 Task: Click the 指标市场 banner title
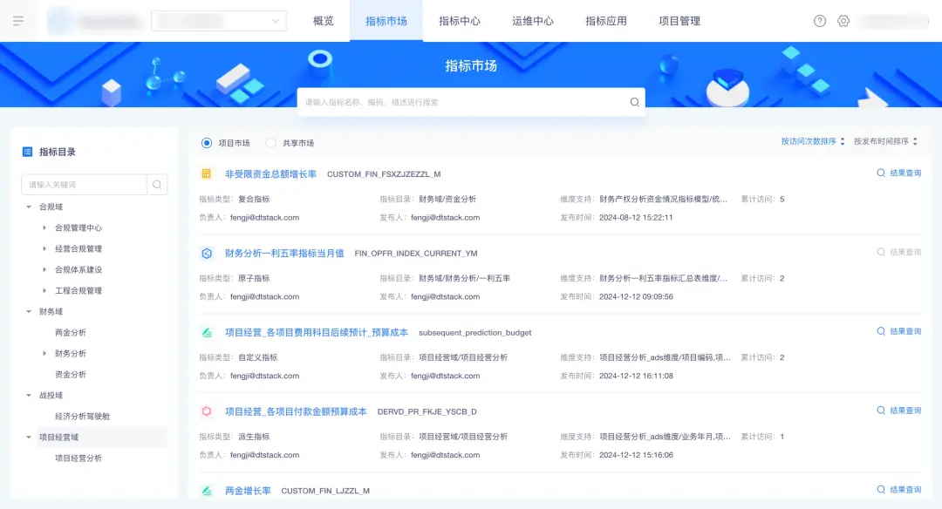471,66
